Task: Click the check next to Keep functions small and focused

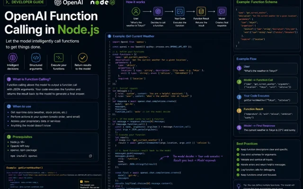Action: pos(238,175)
